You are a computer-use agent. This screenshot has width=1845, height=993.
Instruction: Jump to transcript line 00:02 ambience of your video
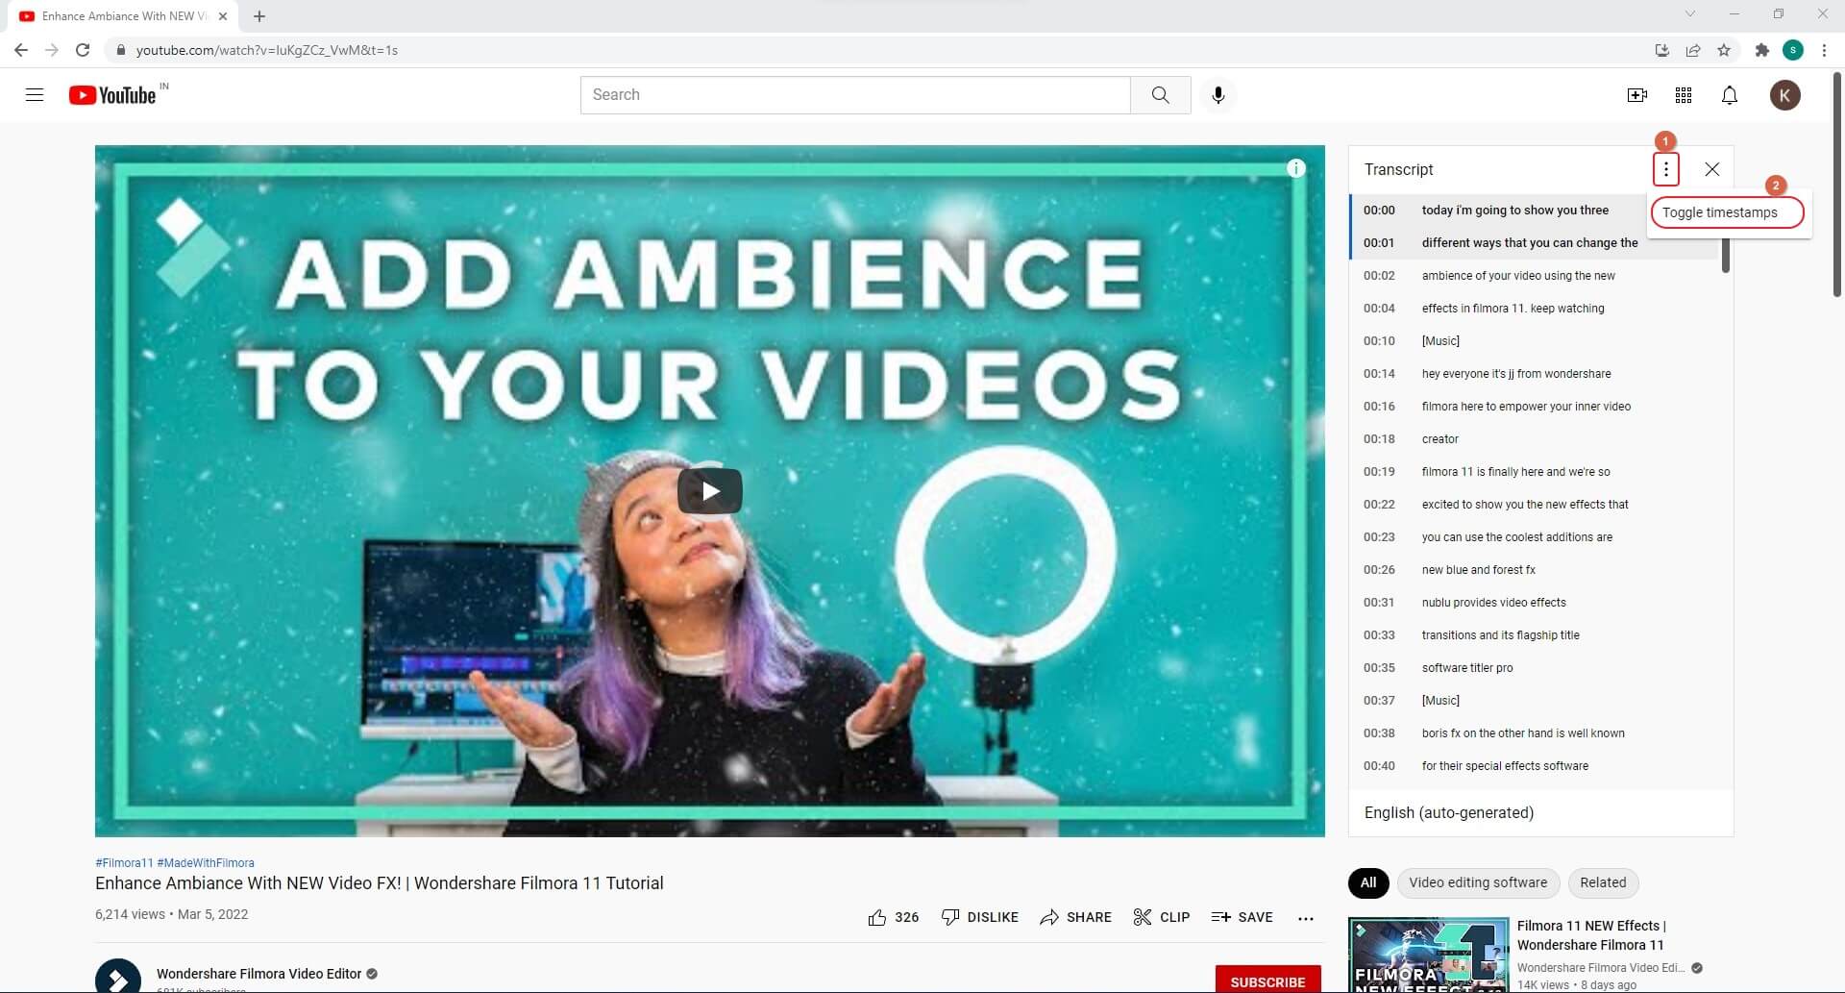pos(1533,276)
